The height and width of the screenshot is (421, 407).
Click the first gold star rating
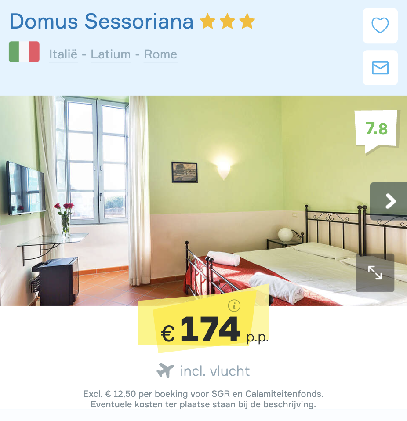(208, 21)
